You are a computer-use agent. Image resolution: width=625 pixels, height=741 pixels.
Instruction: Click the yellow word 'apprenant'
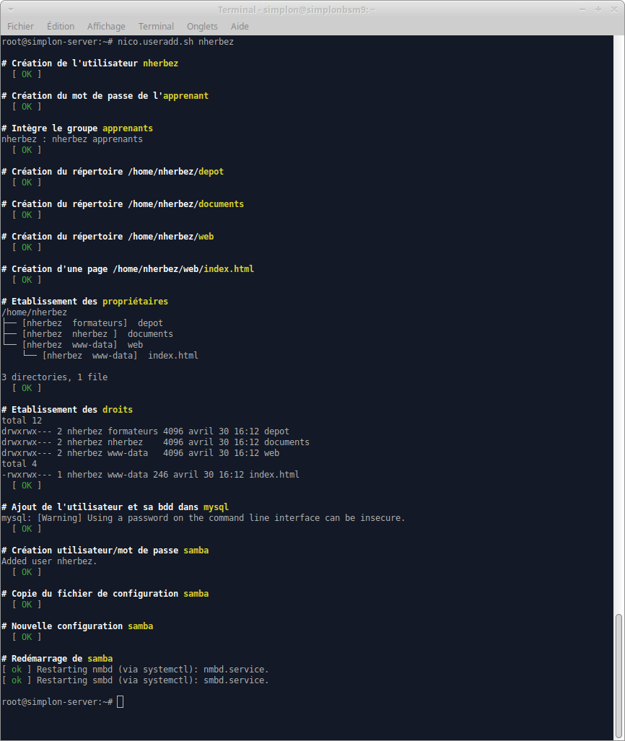click(x=185, y=96)
